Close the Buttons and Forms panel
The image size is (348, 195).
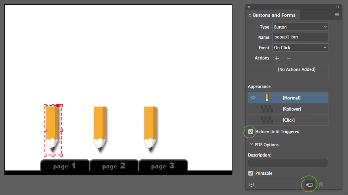(249, 7)
